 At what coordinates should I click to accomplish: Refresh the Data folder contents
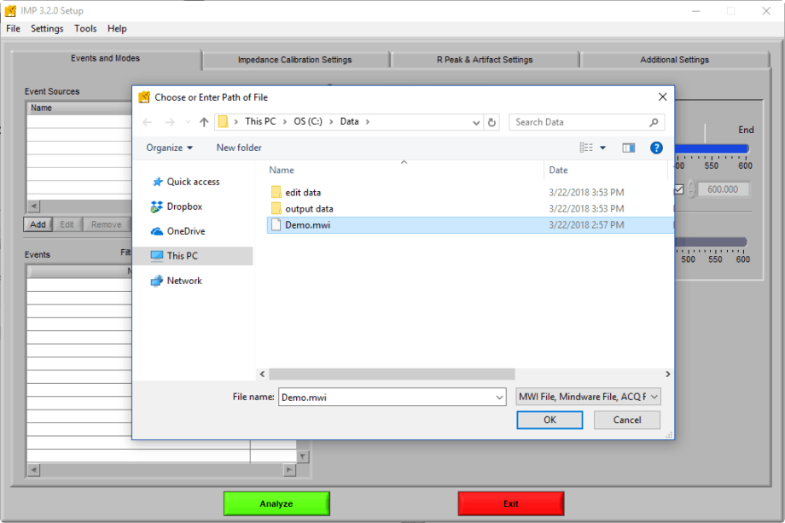point(491,122)
